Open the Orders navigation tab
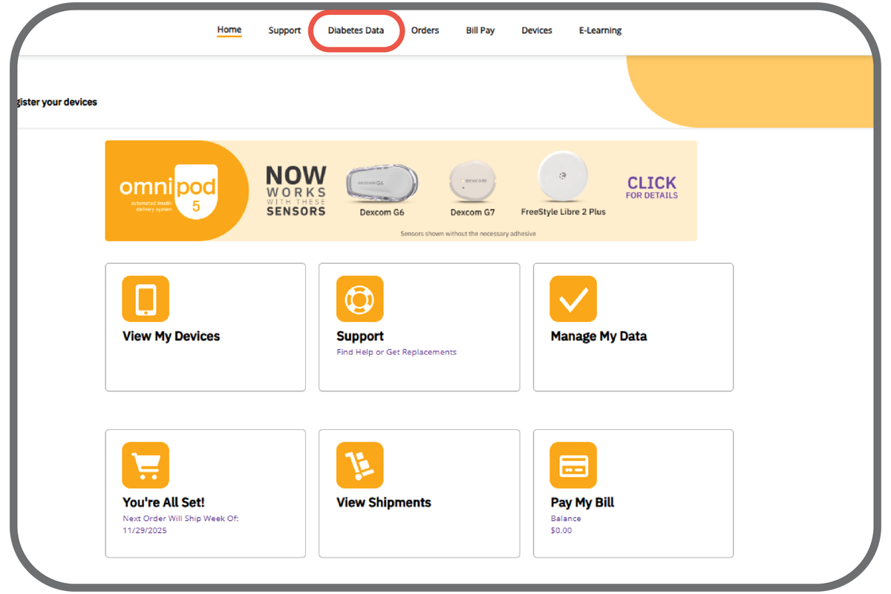 coord(425,31)
